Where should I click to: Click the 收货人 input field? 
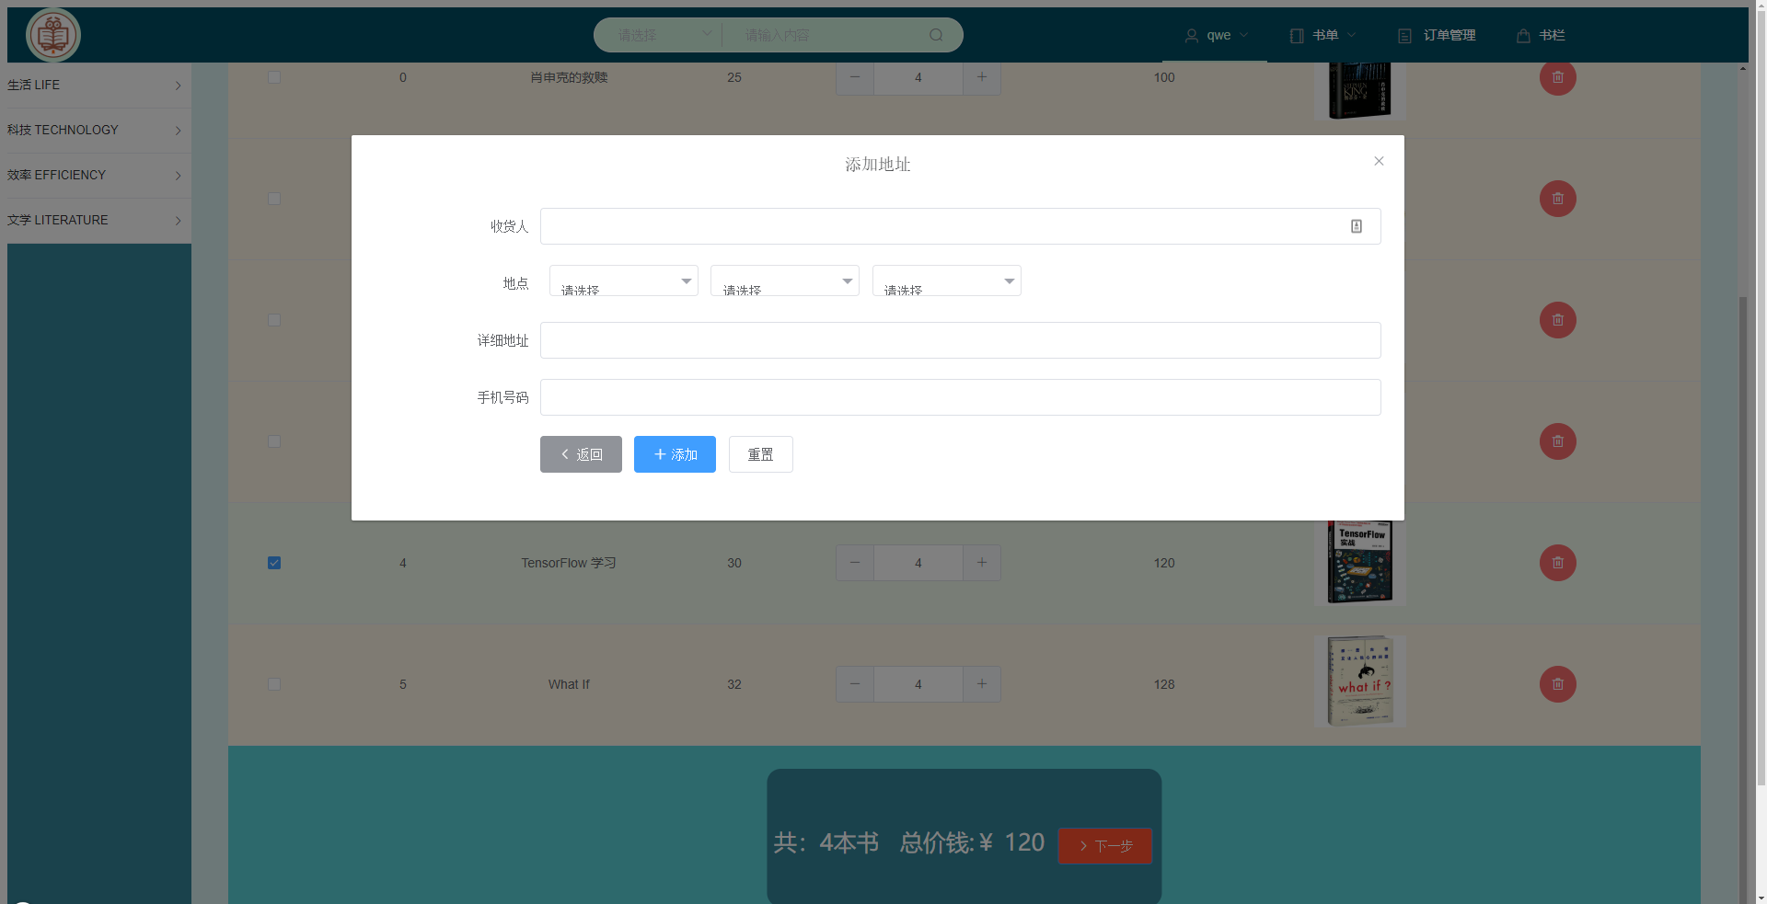pos(960,226)
